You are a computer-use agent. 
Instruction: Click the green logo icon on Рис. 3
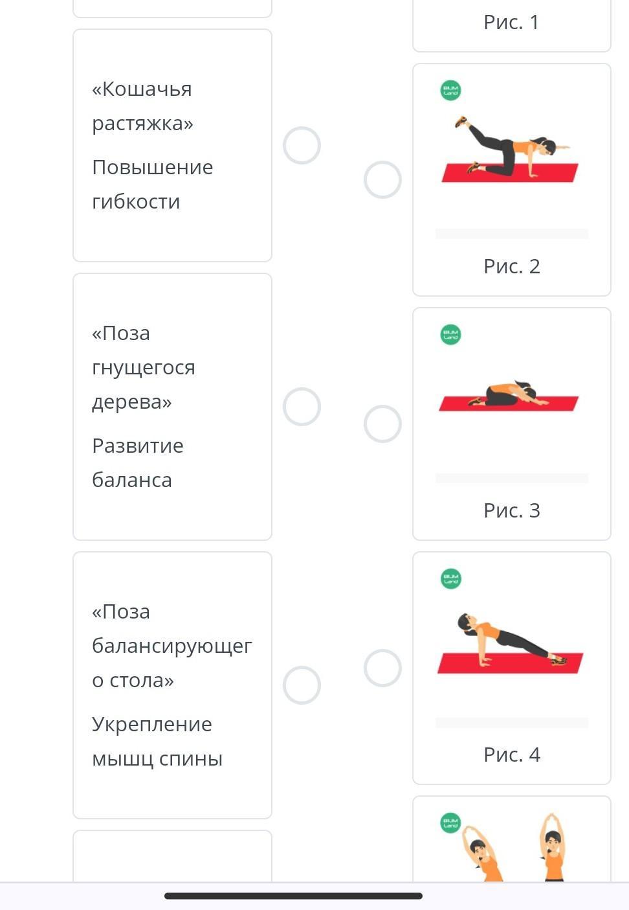(x=450, y=335)
